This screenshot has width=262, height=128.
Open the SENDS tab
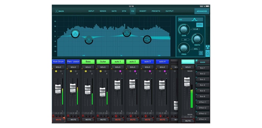coord(103,11)
